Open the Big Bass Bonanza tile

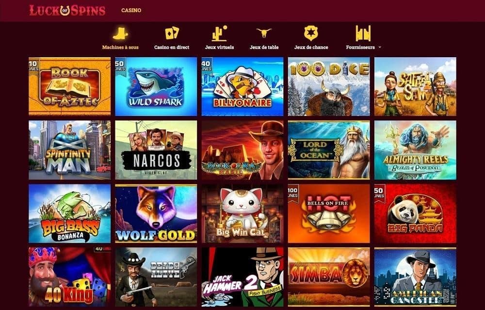coord(69,213)
